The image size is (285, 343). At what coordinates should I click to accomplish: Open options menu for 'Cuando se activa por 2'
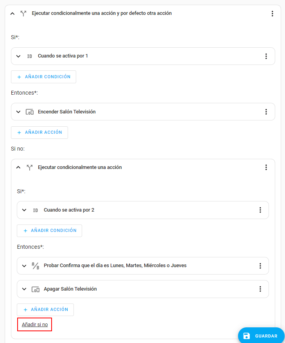point(260,210)
